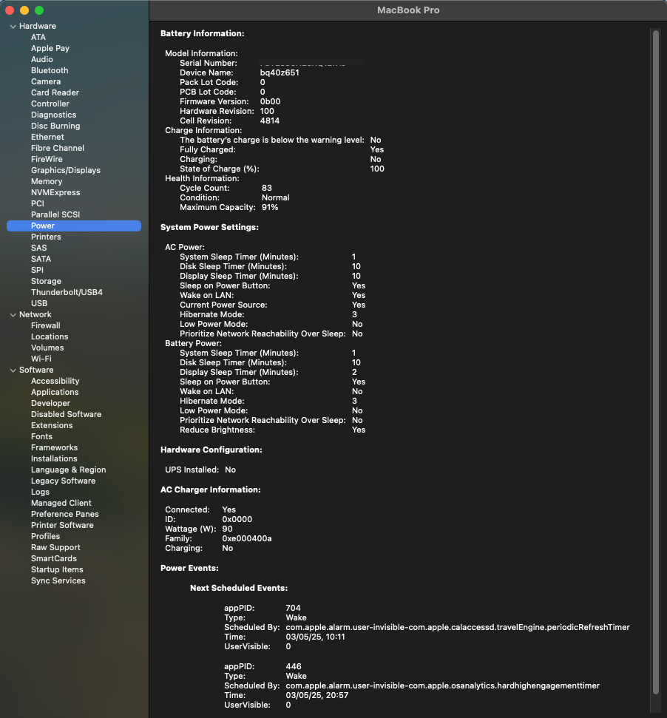Click the yellow minimize window button
Viewport: 667px width, 718px height.
tap(24, 10)
